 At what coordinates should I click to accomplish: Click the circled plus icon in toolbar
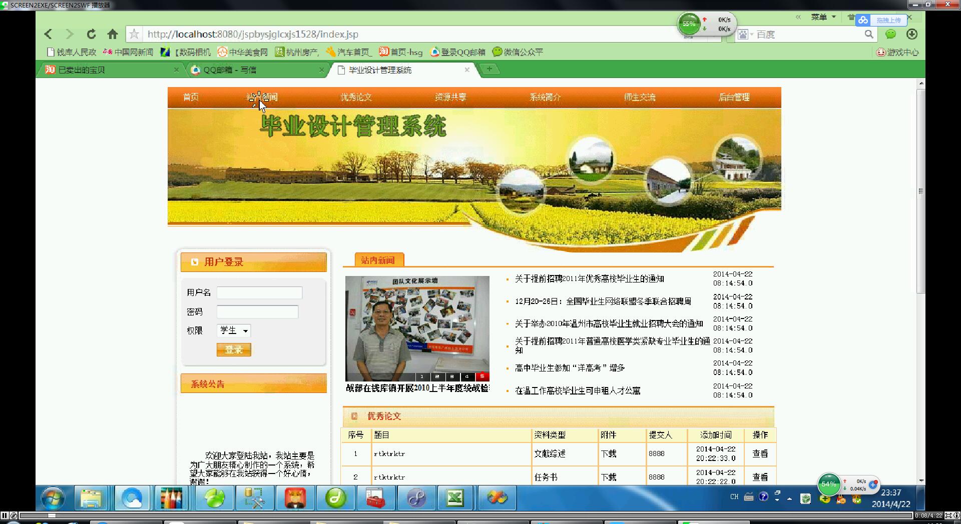point(912,34)
